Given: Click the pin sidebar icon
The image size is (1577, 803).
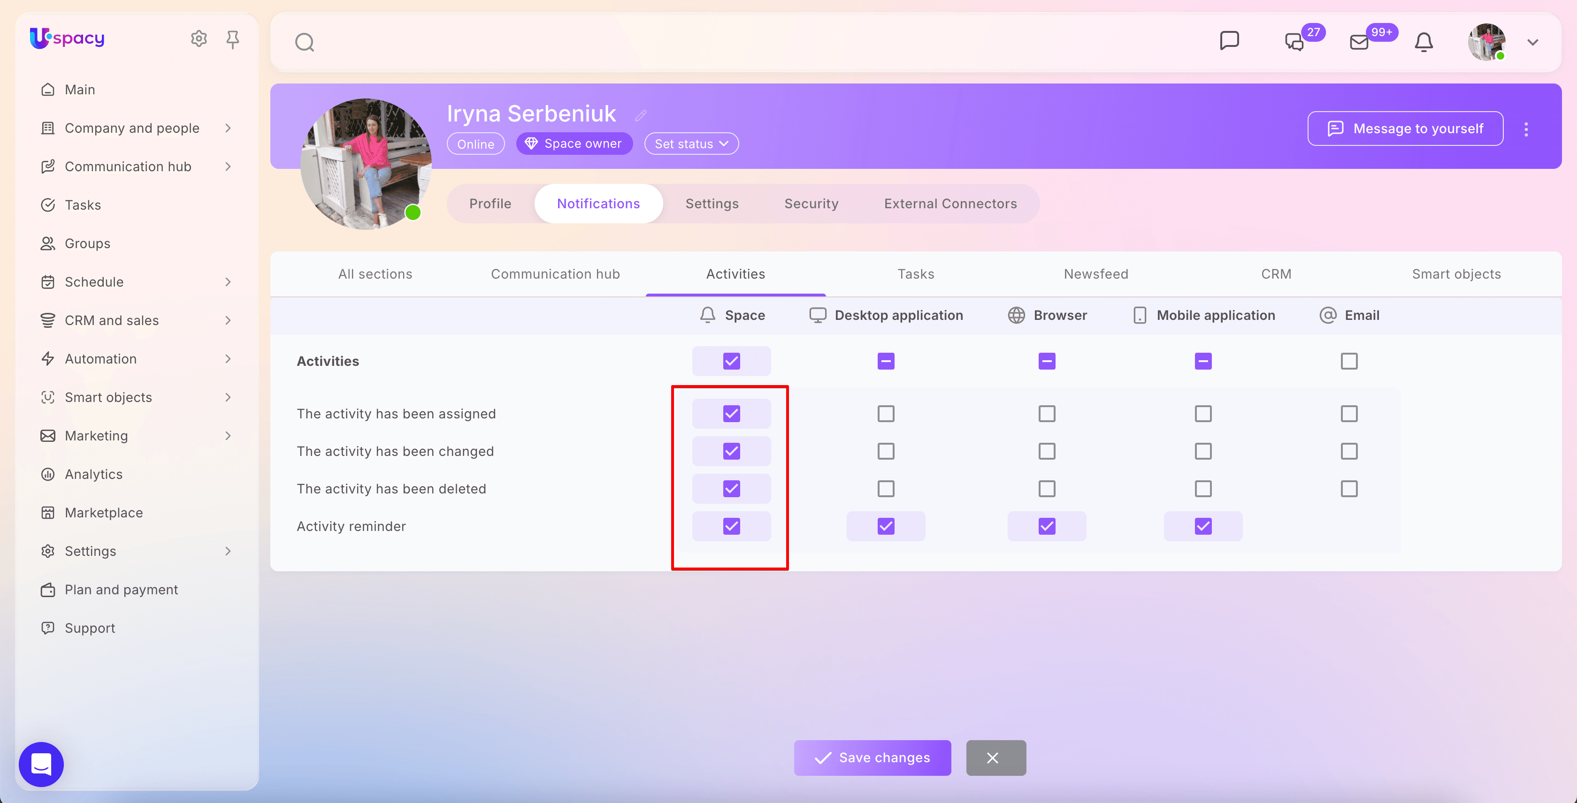Looking at the screenshot, I should tap(233, 39).
